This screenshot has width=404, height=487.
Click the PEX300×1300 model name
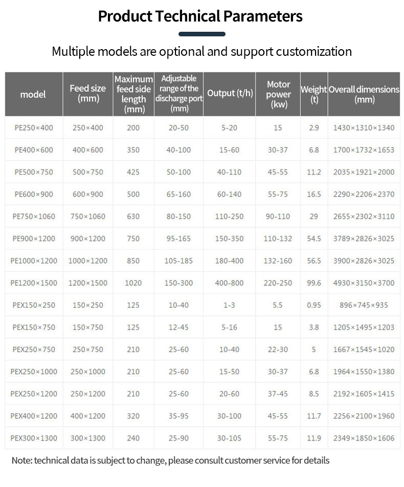pos(34,438)
